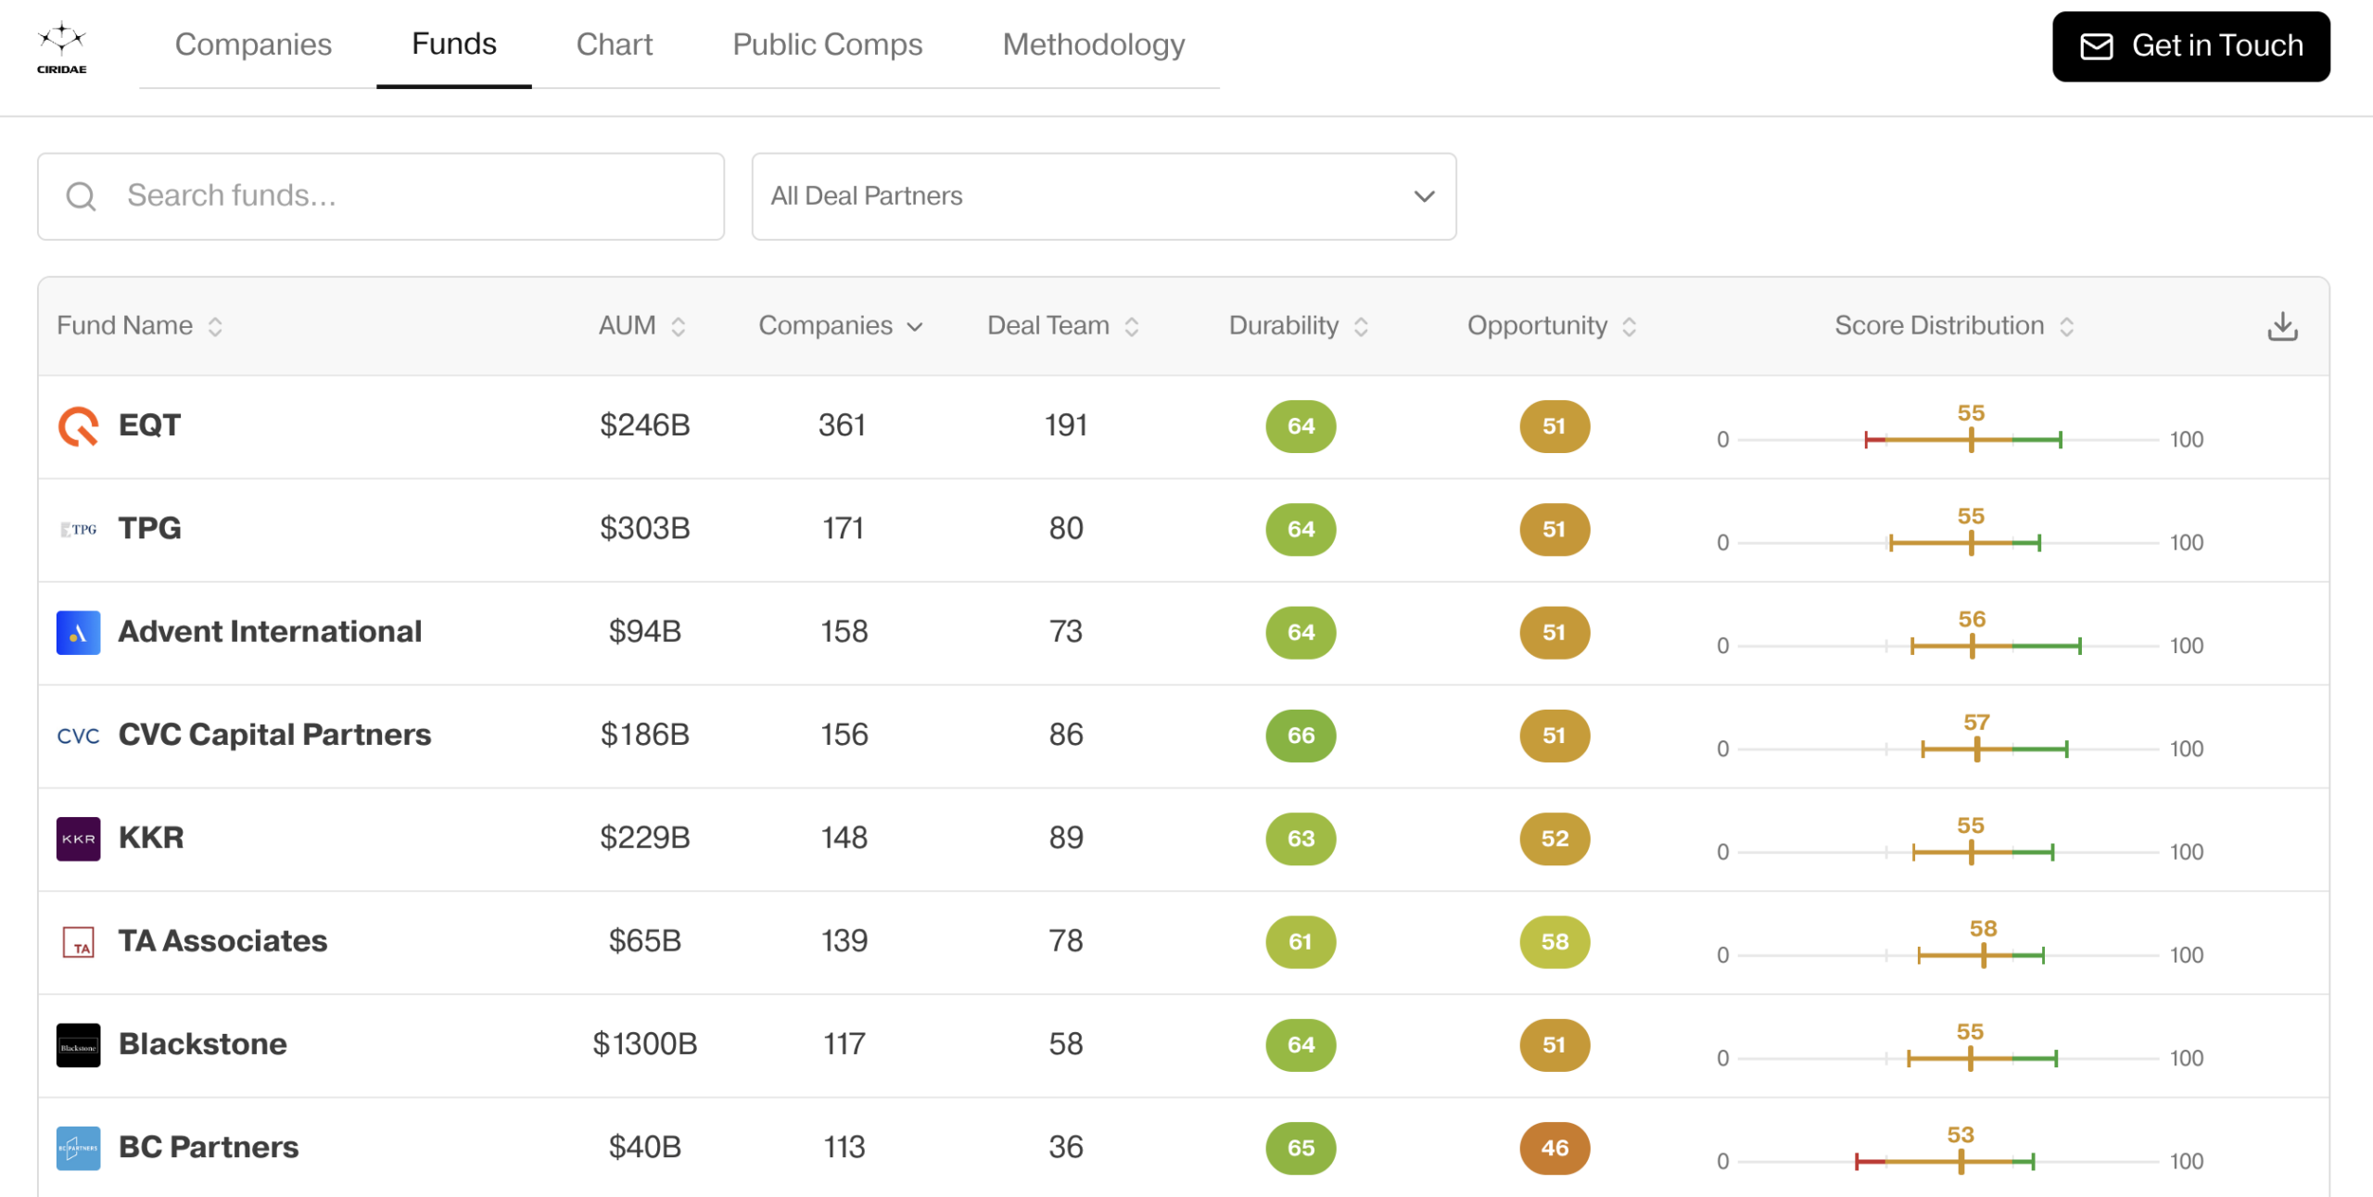Click the Advent International logo icon
2373x1197 pixels.
78,633
